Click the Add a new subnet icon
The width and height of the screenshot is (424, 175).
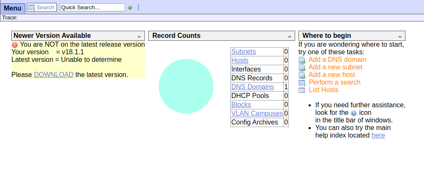pos(302,68)
